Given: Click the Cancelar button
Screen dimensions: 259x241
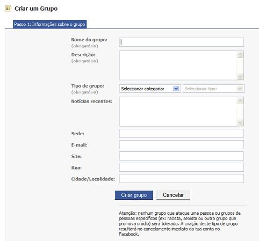Looking at the screenshot, I should tap(173, 195).
